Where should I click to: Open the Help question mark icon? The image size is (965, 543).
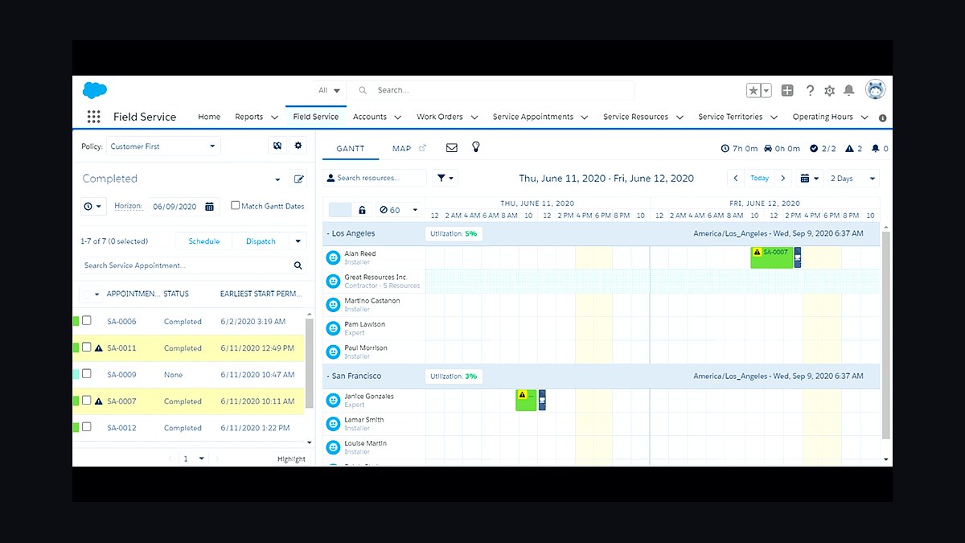tap(810, 91)
